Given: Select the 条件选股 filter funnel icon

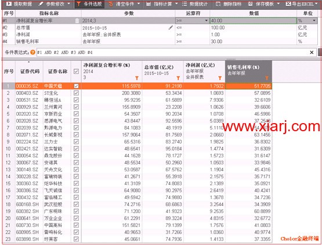Looking at the screenshot, I should pos(78,3).
